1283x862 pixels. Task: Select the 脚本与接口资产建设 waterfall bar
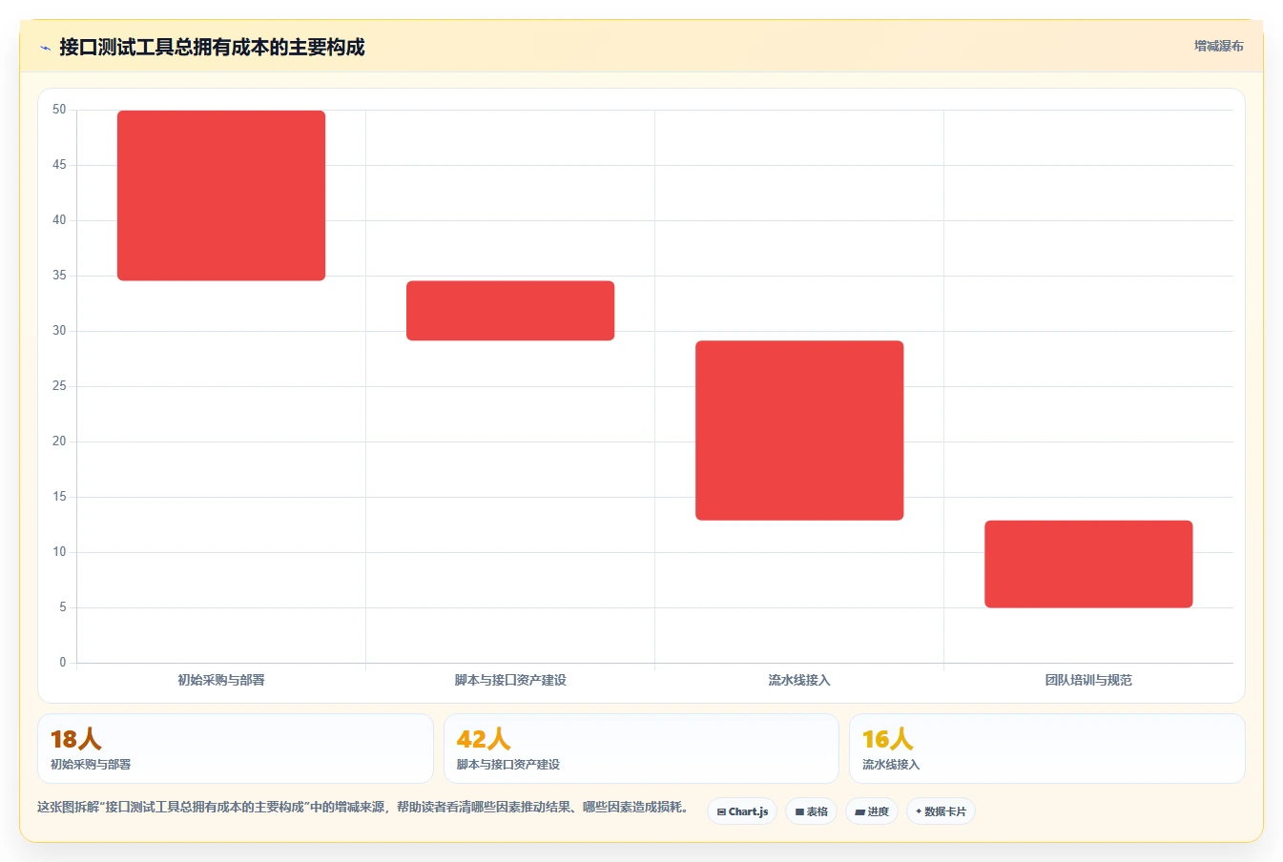[510, 310]
